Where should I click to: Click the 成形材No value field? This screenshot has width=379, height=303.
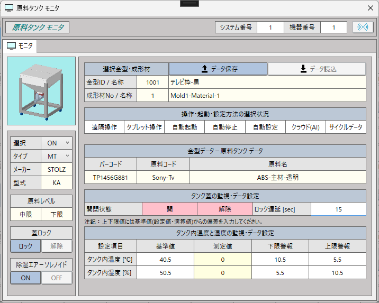152,96
